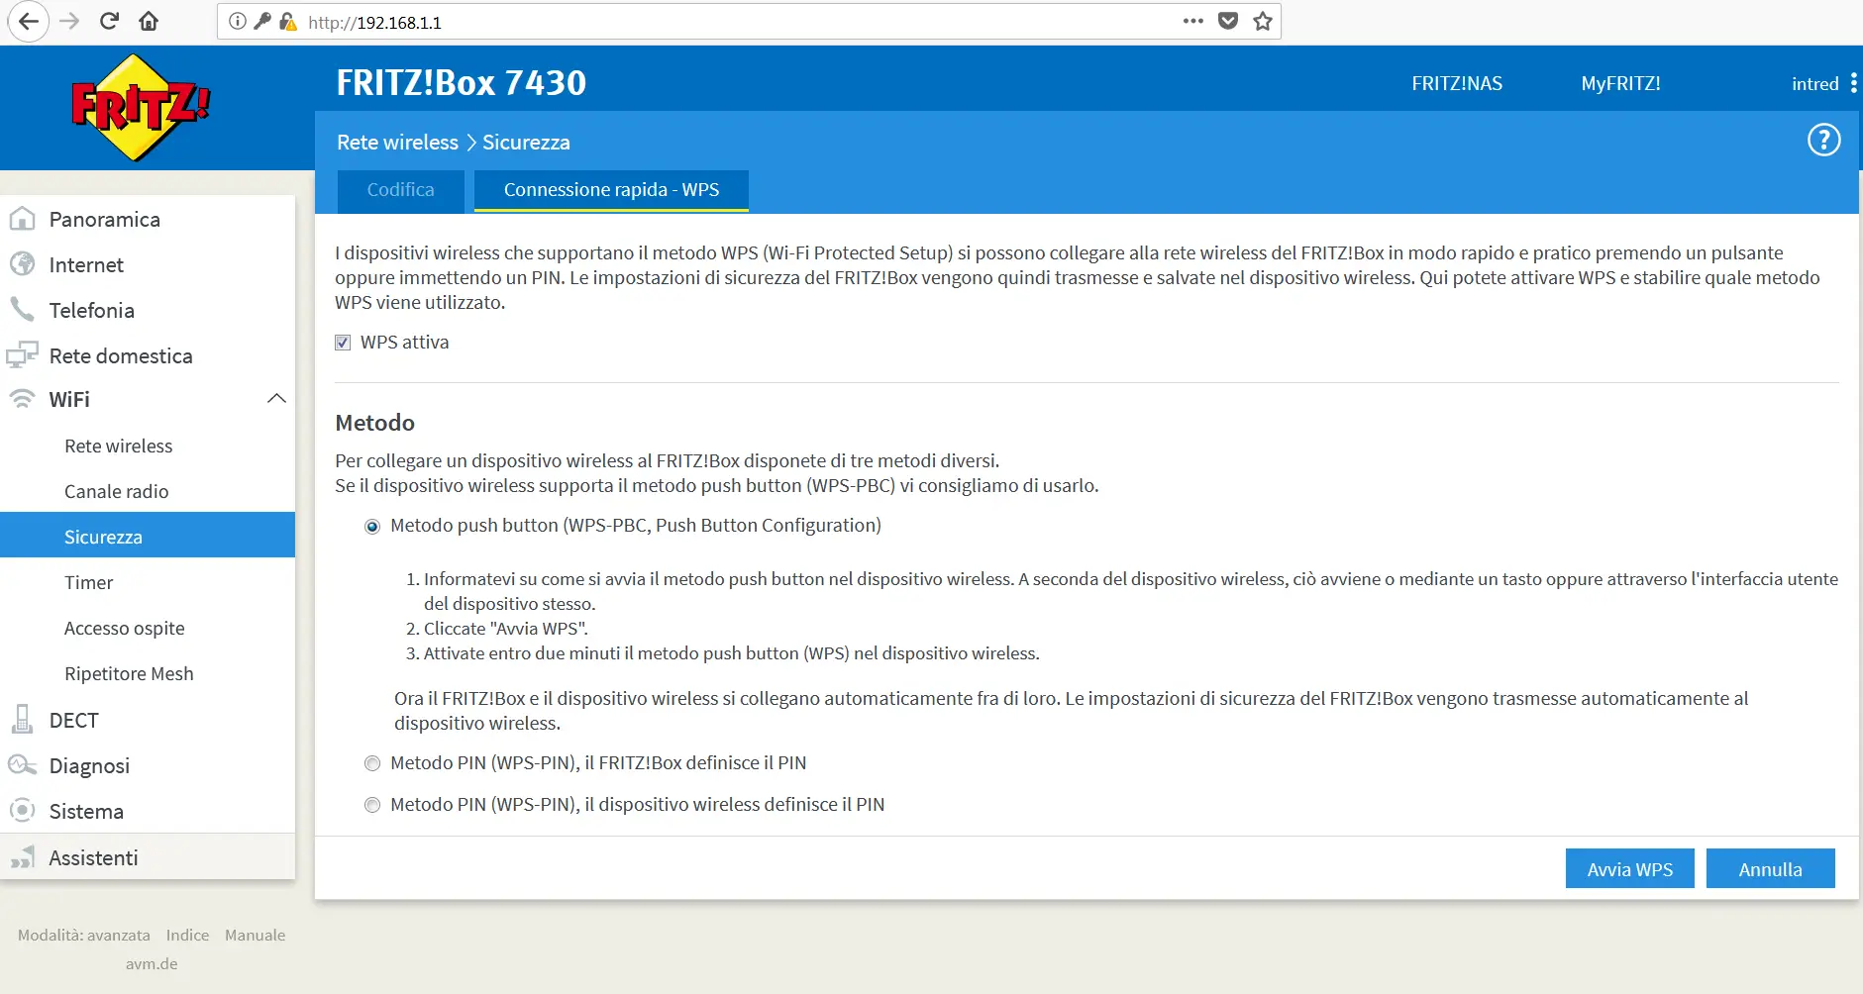Image resolution: width=1863 pixels, height=994 pixels.
Task: Go to the browser home page icon
Action: click(149, 21)
